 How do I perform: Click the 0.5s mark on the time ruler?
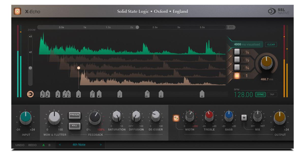(x=62, y=27)
